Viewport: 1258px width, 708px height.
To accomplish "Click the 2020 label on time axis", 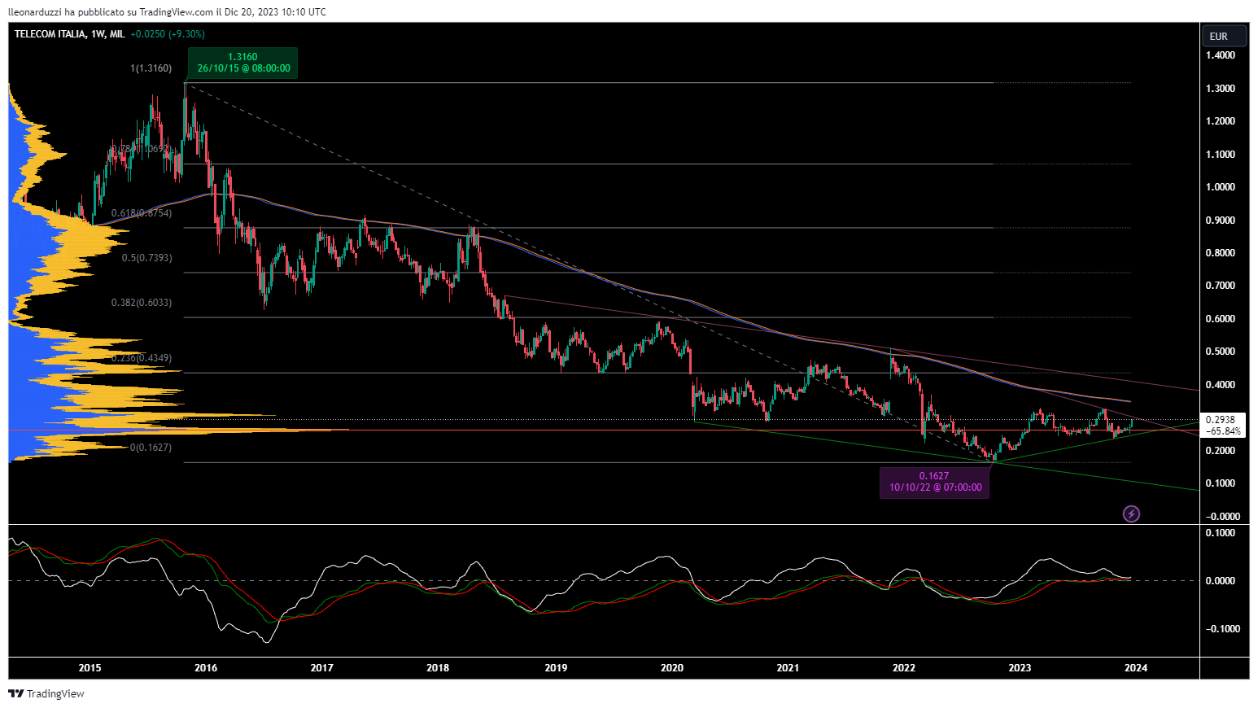I will (x=672, y=668).
